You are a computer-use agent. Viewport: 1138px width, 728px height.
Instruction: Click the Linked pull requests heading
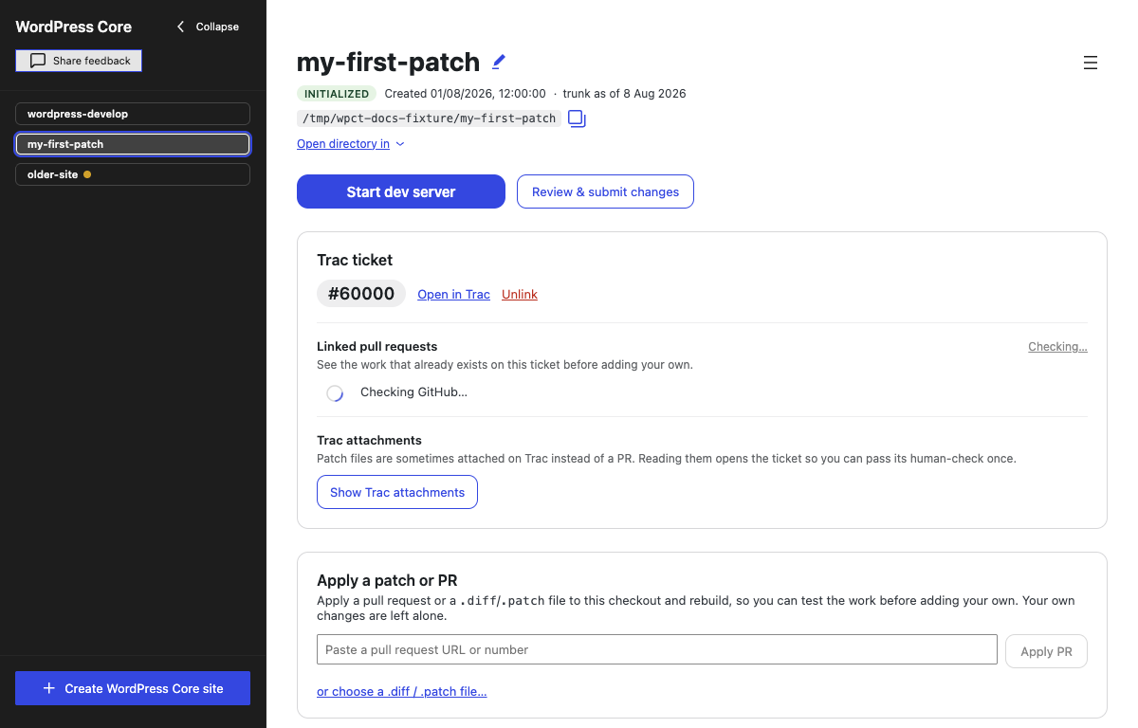tap(377, 347)
